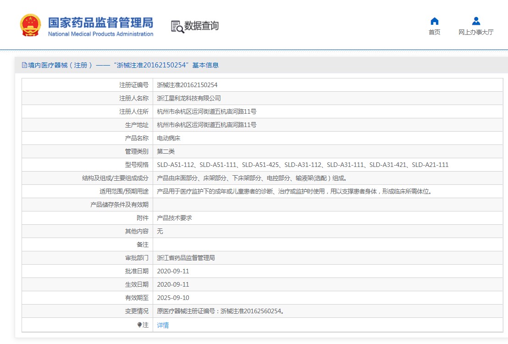Click the 批准日期 label cell
Image resolution: width=508 pixels, height=344 pixels.
coord(88,271)
